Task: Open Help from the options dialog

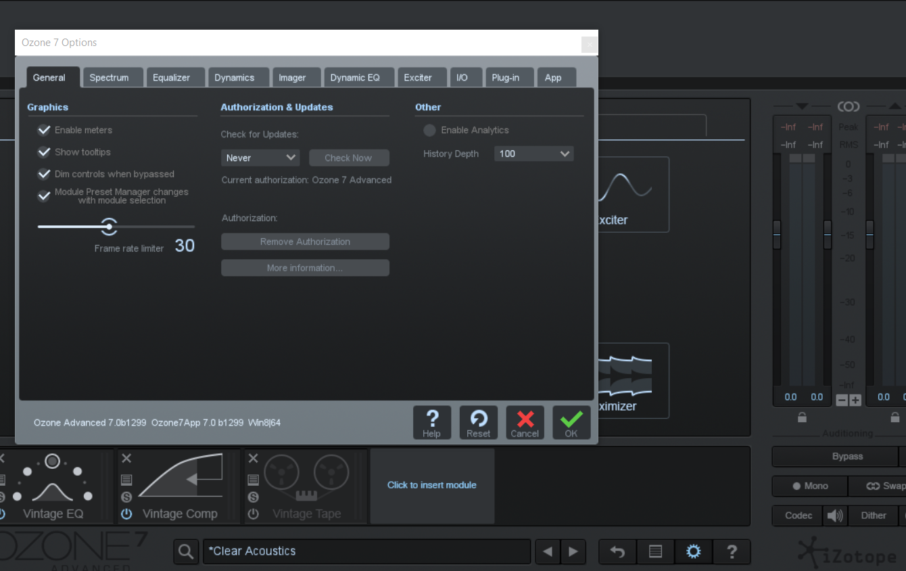Action: 432,423
